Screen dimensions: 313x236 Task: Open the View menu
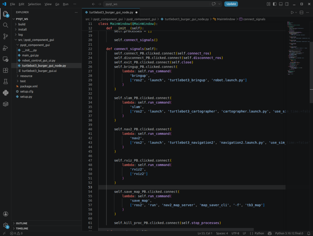pyautogui.click(x=48, y=4)
